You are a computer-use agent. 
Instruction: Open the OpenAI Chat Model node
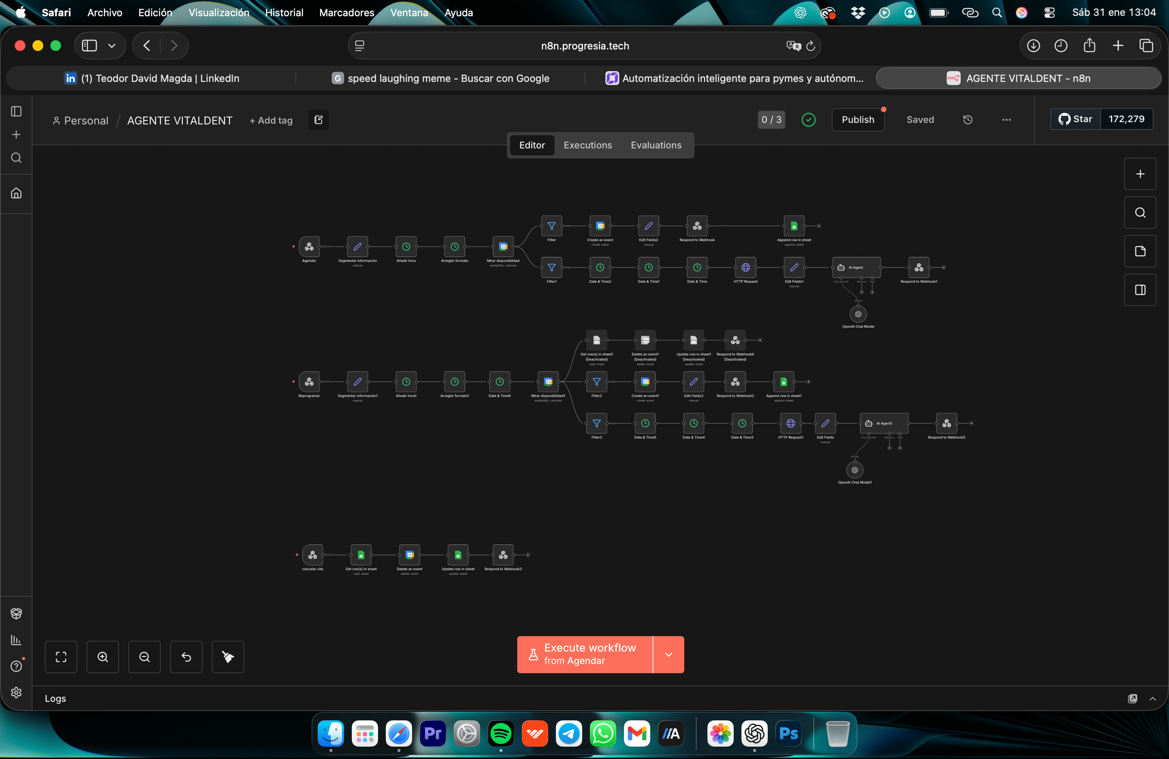click(x=858, y=314)
